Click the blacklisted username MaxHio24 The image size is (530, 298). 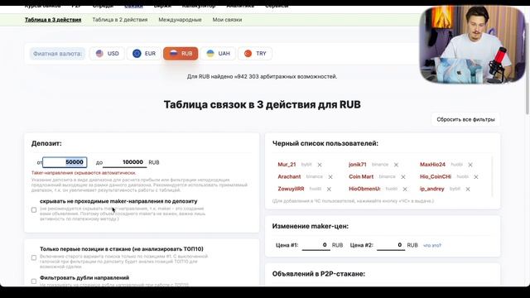click(x=432, y=165)
